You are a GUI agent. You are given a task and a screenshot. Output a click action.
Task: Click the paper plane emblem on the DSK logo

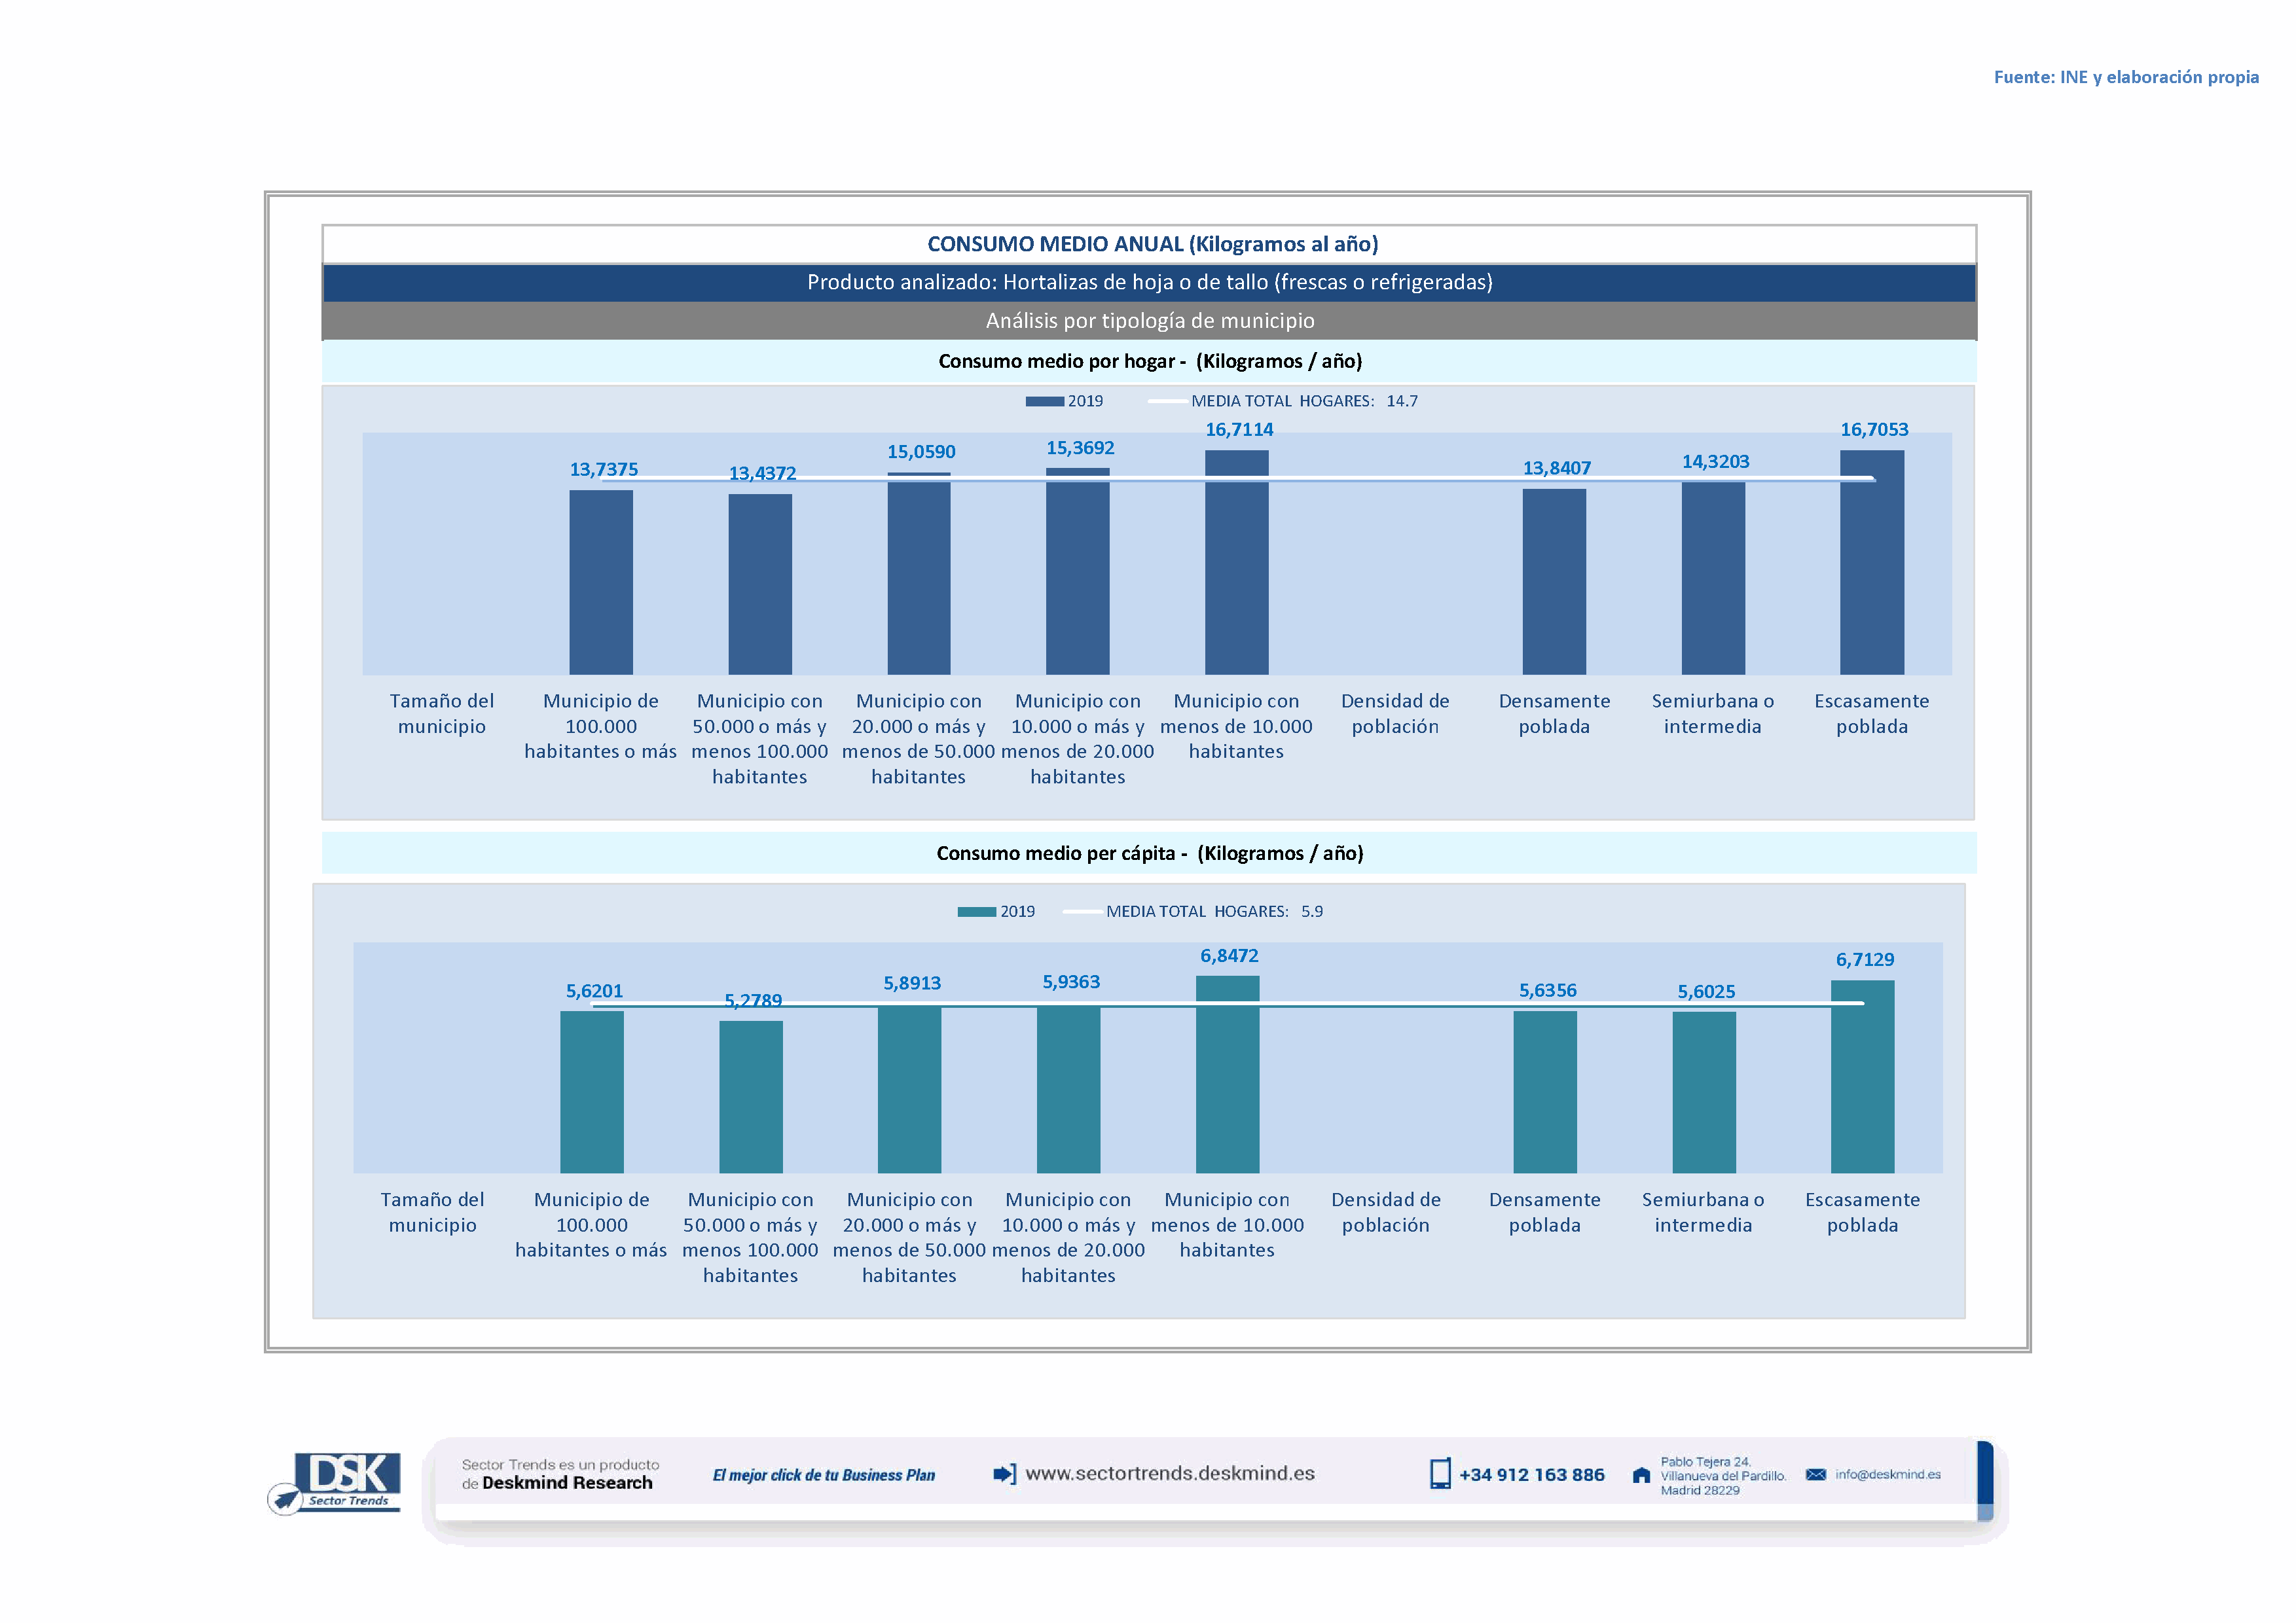pyautogui.click(x=286, y=1499)
